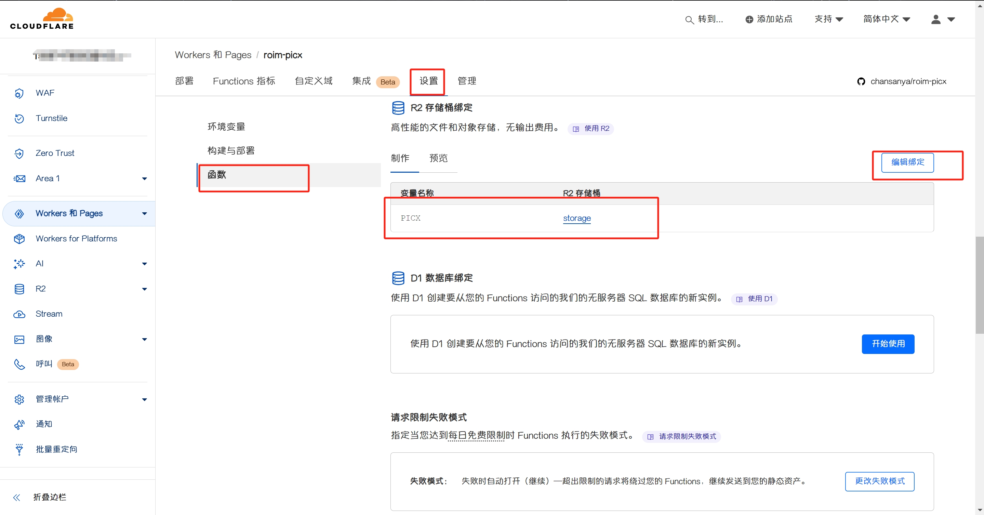Viewport: 984px width, 515px height.
Task: Open Zero Trust icon in sidebar
Action: point(19,153)
